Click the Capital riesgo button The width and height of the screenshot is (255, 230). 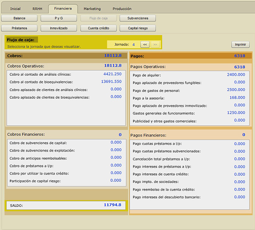click(138, 28)
